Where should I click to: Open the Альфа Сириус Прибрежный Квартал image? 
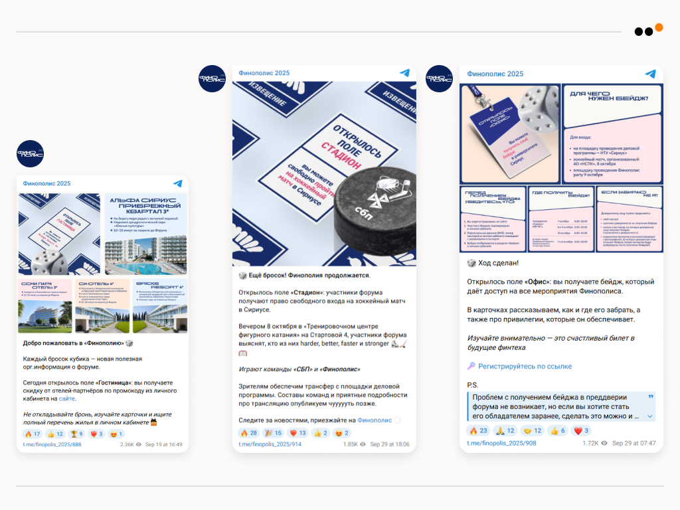[145, 234]
